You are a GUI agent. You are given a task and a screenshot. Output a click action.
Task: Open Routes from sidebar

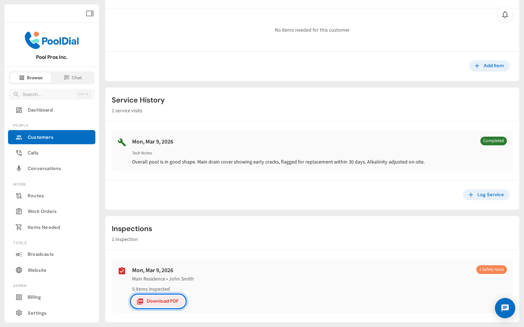[36, 196]
